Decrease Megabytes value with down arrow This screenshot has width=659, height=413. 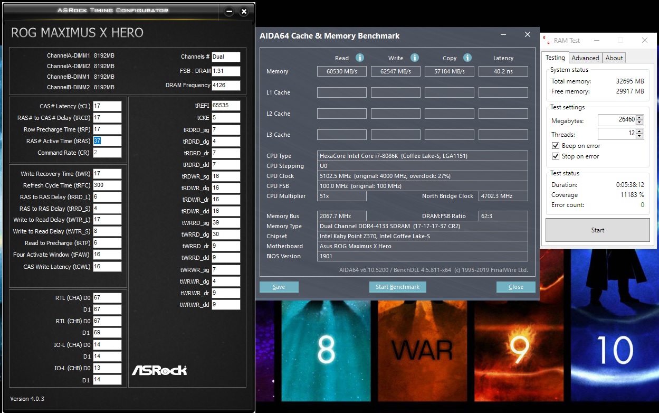point(639,123)
